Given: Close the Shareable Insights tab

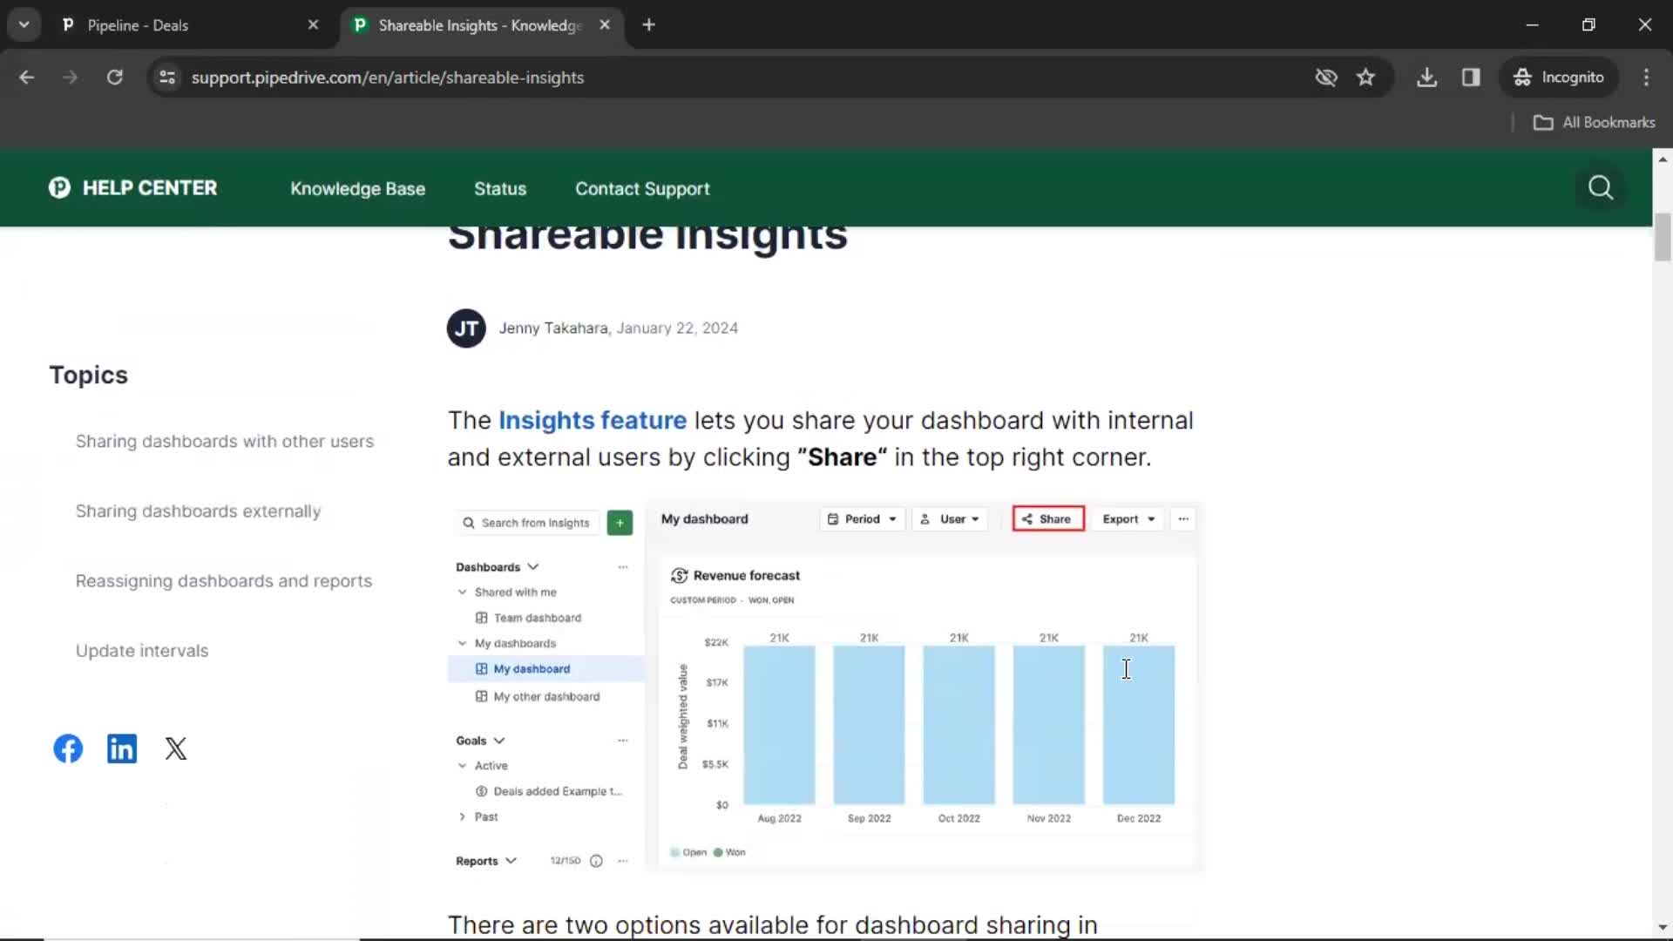Looking at the screenshot, I should pyautogui.click(x=605, y=25).
